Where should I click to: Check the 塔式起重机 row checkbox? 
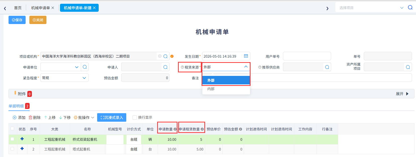coord(12,149)
